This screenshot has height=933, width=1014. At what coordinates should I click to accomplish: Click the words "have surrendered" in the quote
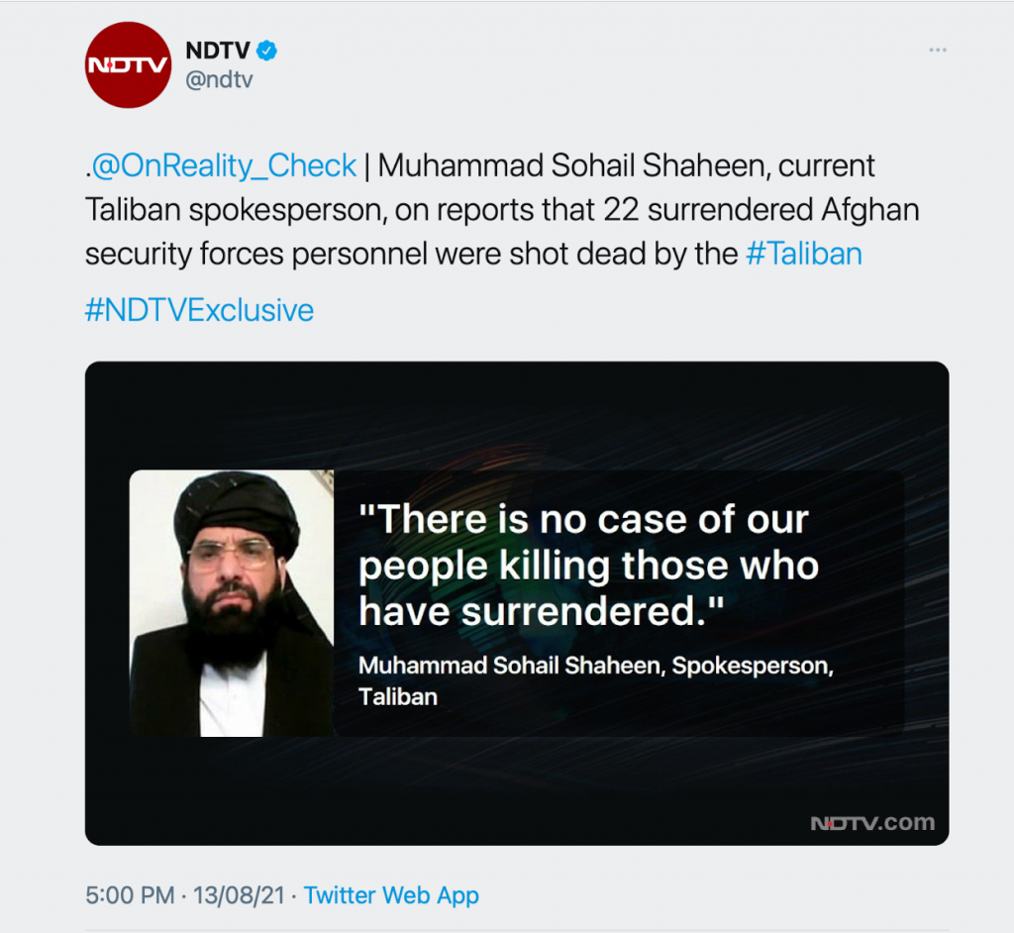coord(533,611)
